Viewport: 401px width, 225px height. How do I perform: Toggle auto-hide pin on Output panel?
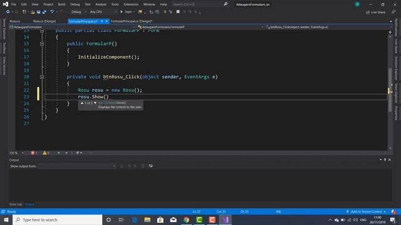(x=385, y=160)
